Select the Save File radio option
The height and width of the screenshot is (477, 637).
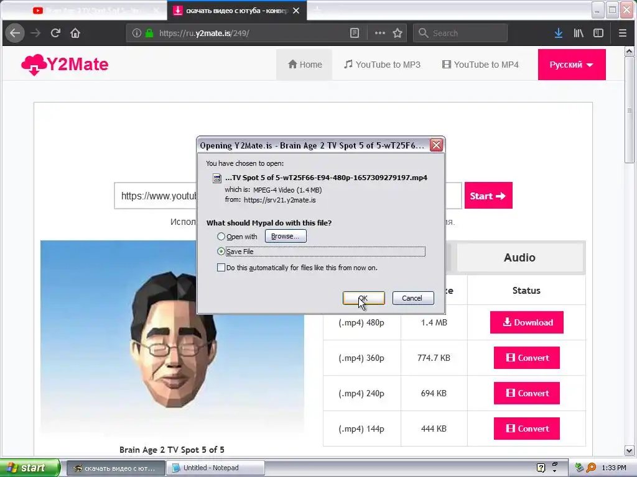221,252
